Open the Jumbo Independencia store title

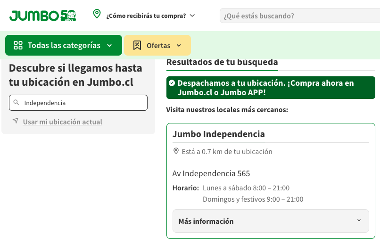click(219, 134)
